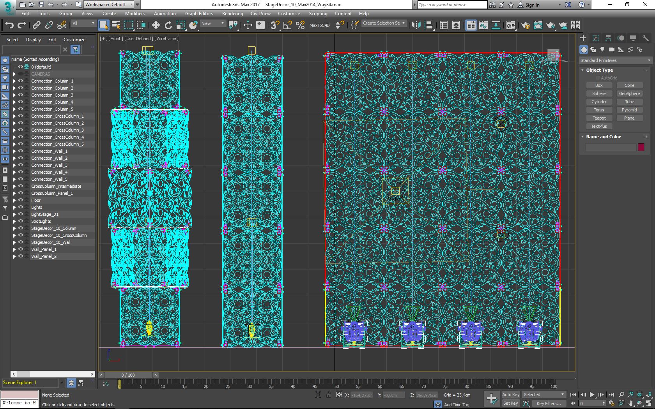Create a Teapot primitive
Viewport: 655px width, 409px height.
[599, 118]
